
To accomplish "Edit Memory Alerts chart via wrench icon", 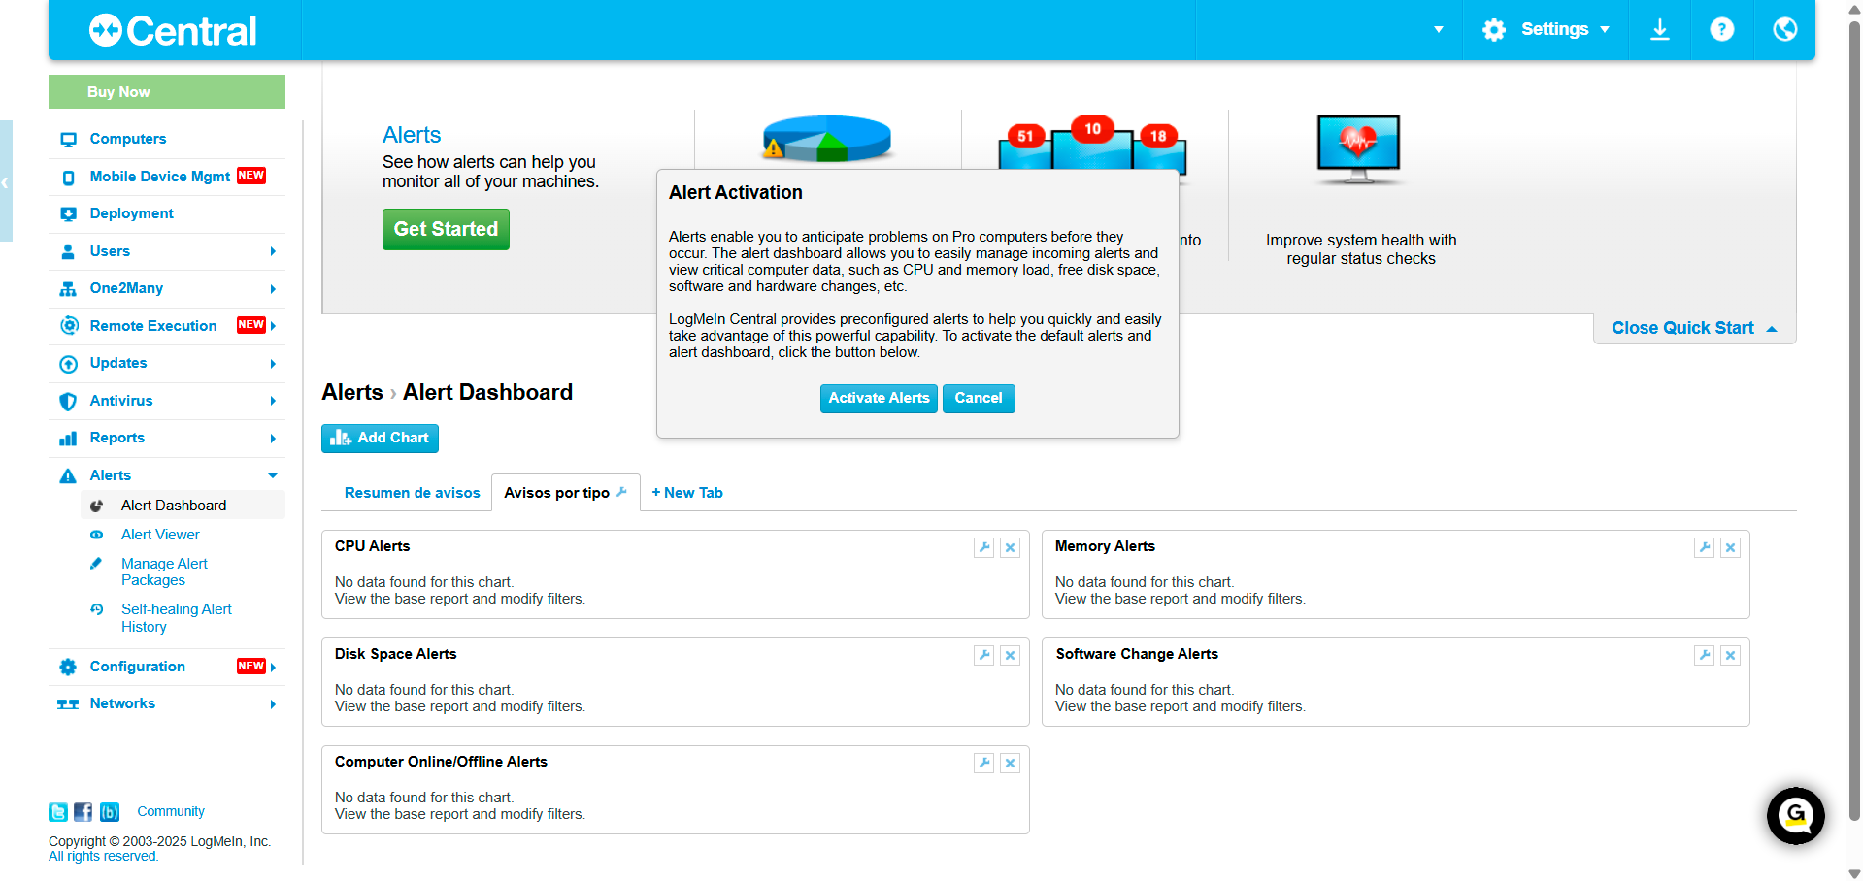I will tap(1705, 547).
